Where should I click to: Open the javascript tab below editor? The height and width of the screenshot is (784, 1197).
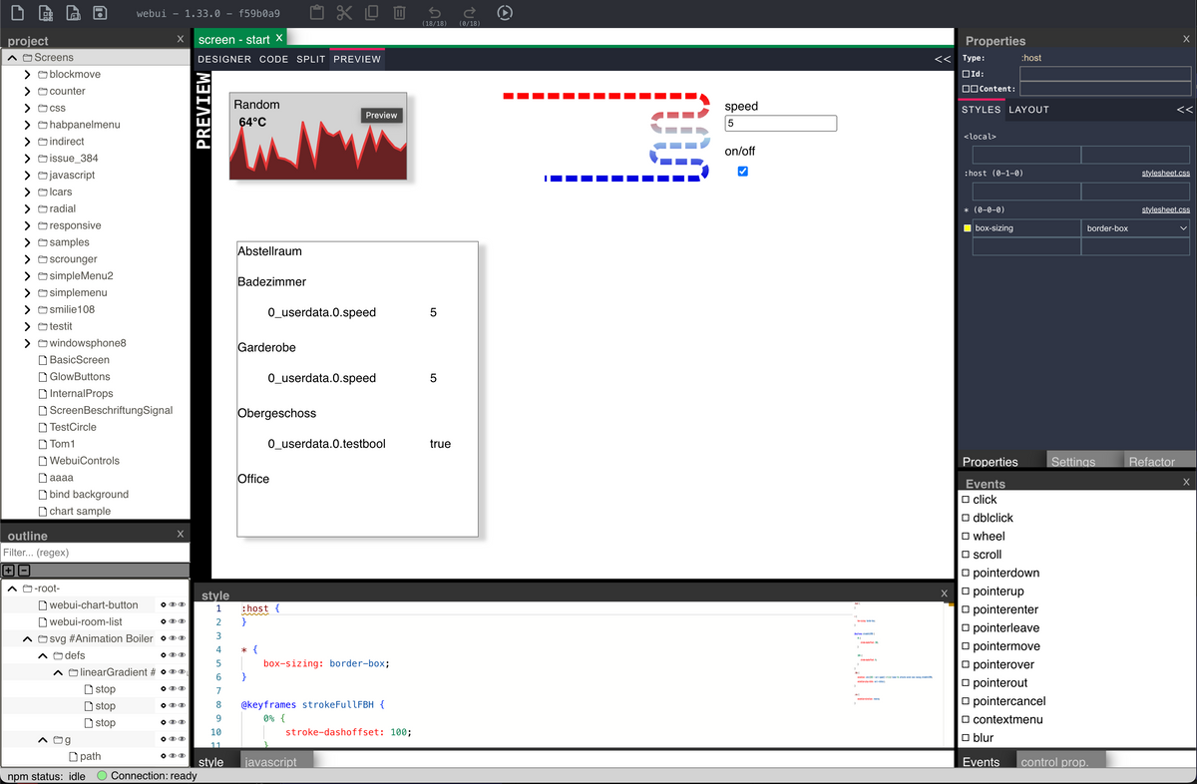tap(271, 762)
